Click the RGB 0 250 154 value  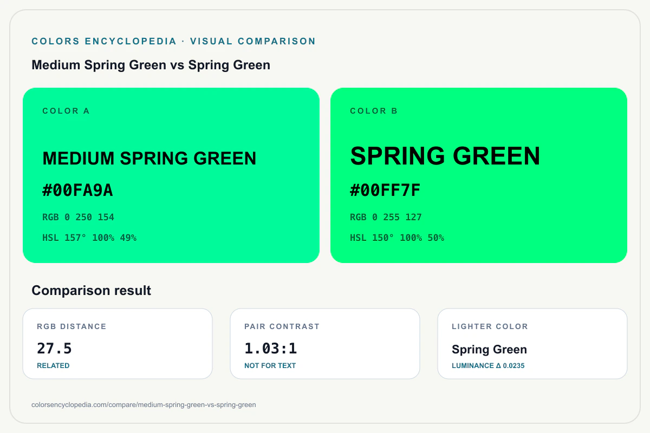79,217
